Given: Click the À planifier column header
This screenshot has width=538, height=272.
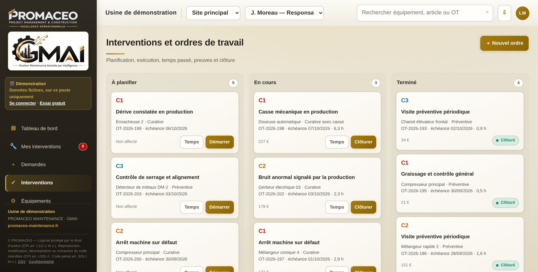Looking at the screenshot, I should tap(124, 82).
